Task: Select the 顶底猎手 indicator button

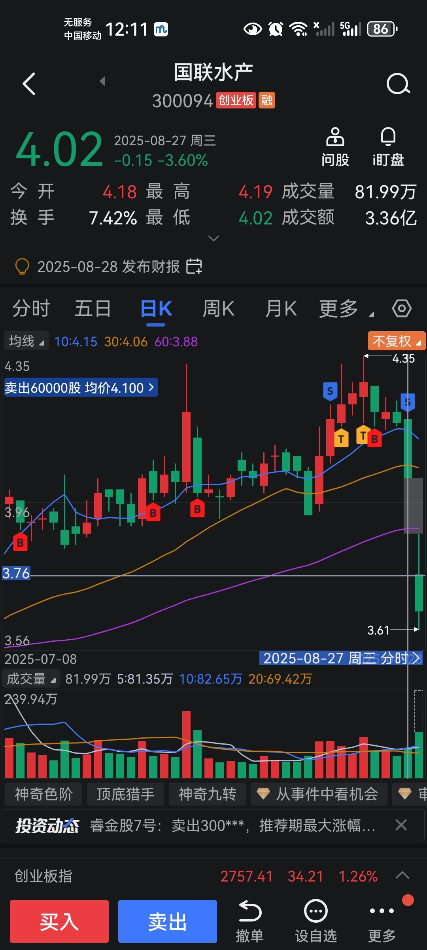Action: tap(125, 794)
